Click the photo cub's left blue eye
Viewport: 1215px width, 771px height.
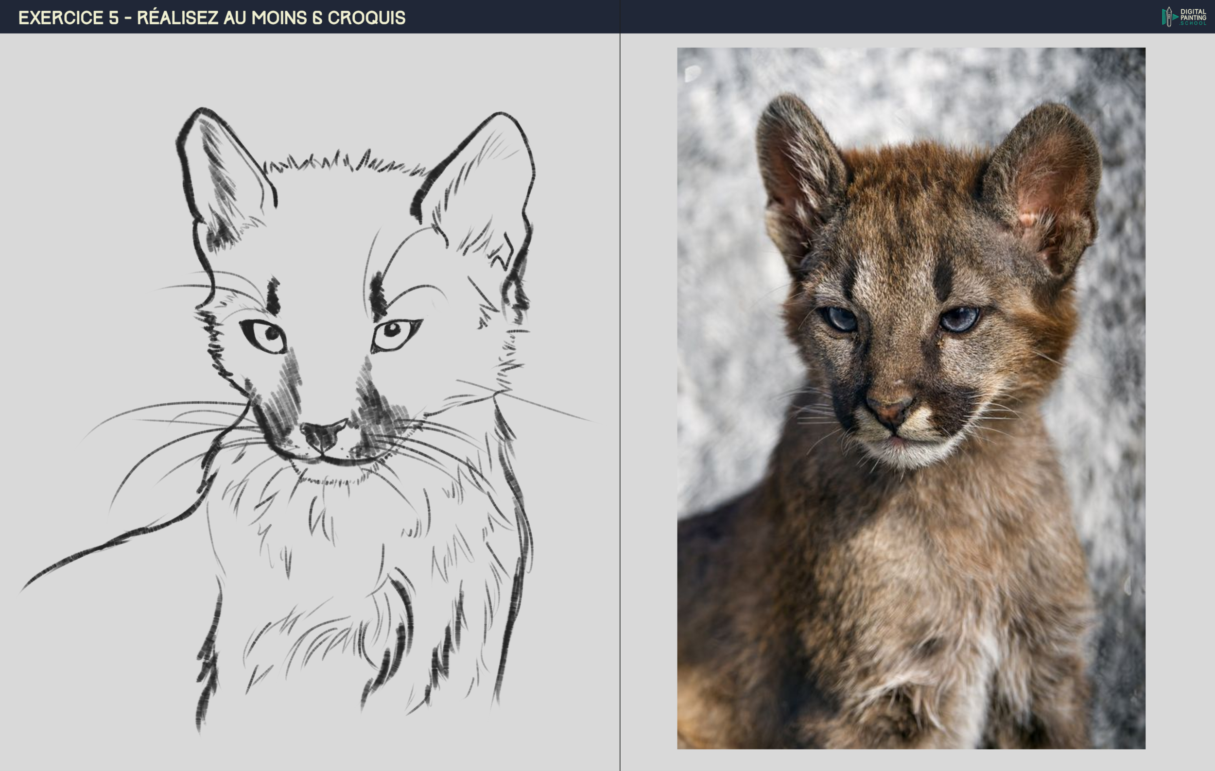[x=842, y=320]
